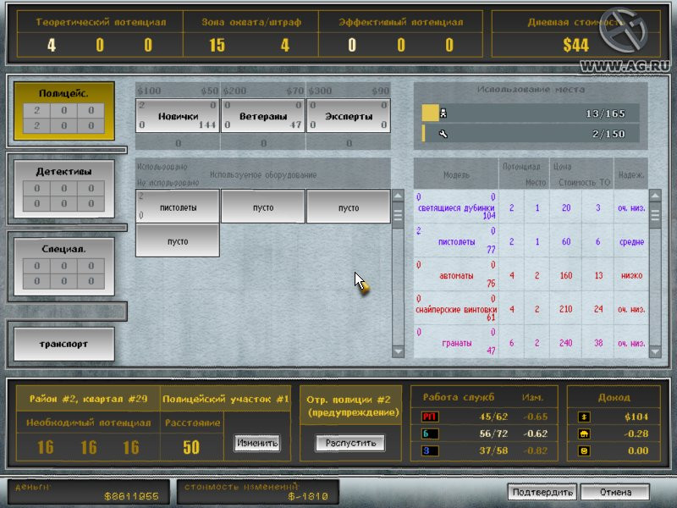Select the автоматы model row

click(x=531, y=274)
